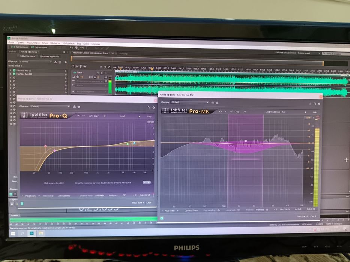Click the help search field

point(336,54)
